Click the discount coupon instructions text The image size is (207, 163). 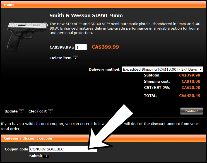click(99, 126)
